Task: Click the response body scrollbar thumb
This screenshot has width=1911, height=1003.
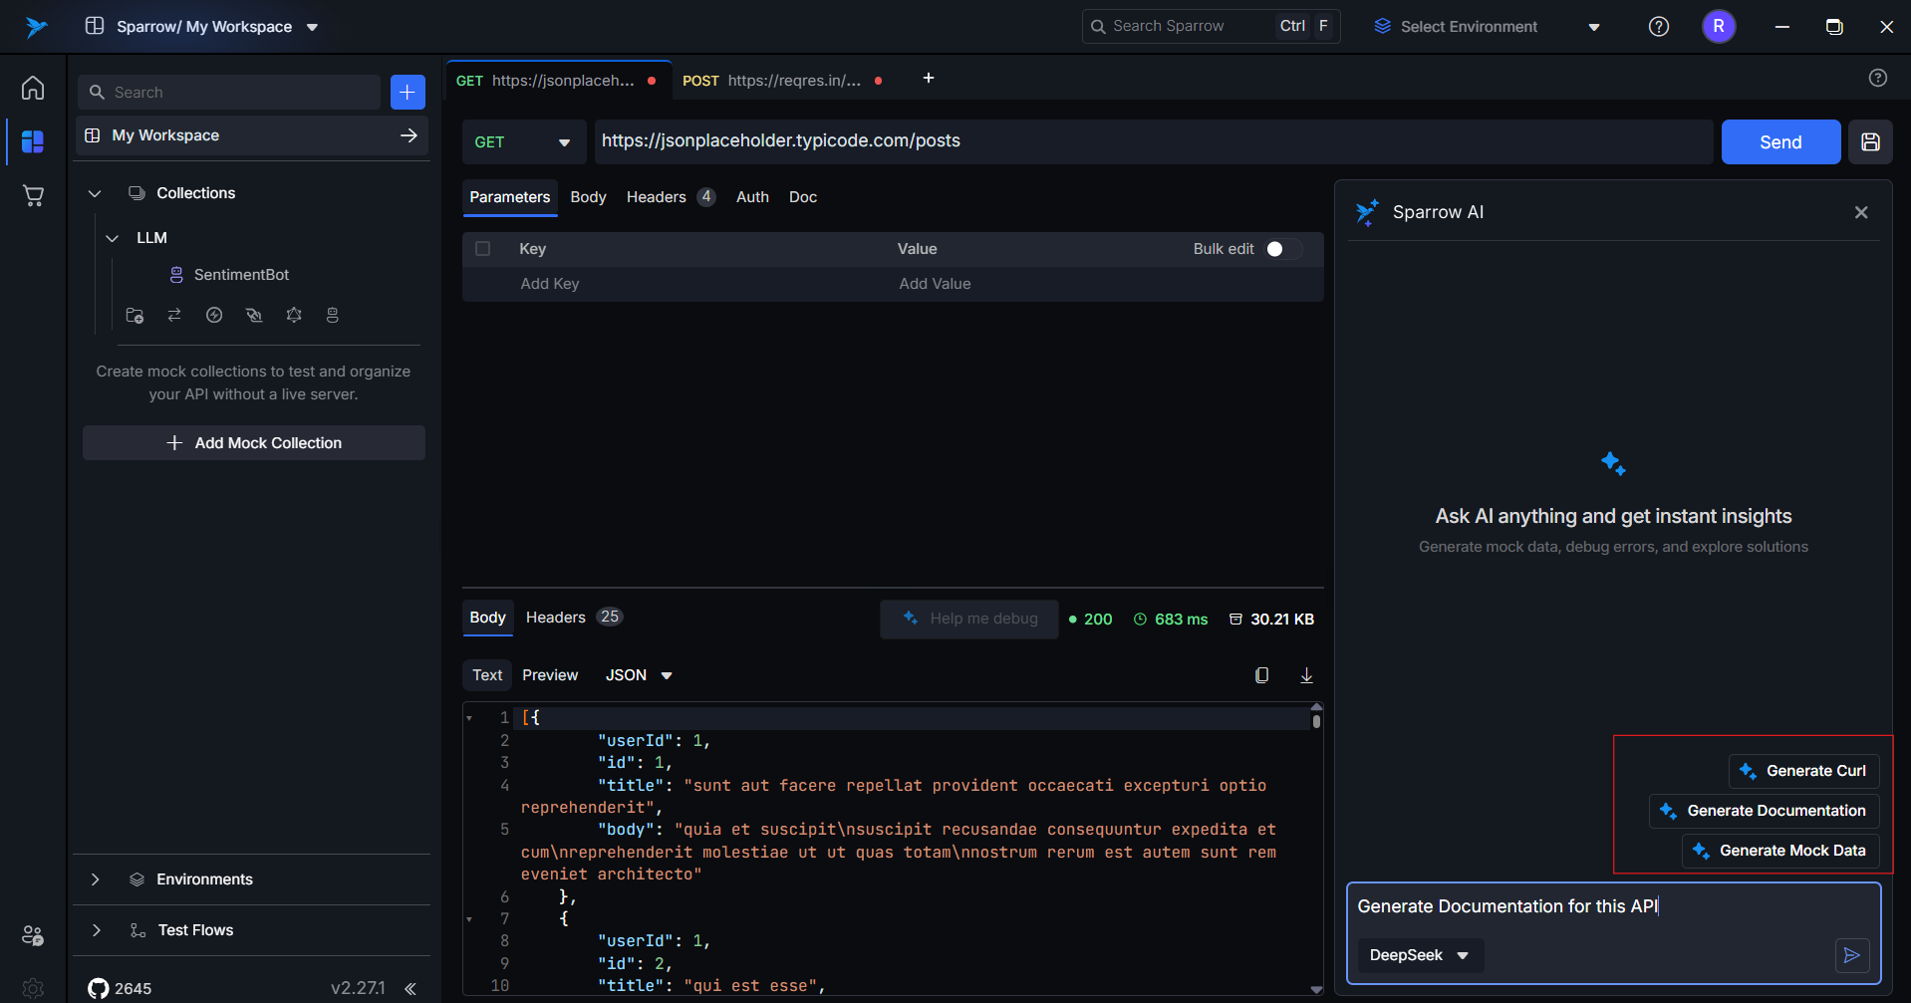Action: [1316, 721]
